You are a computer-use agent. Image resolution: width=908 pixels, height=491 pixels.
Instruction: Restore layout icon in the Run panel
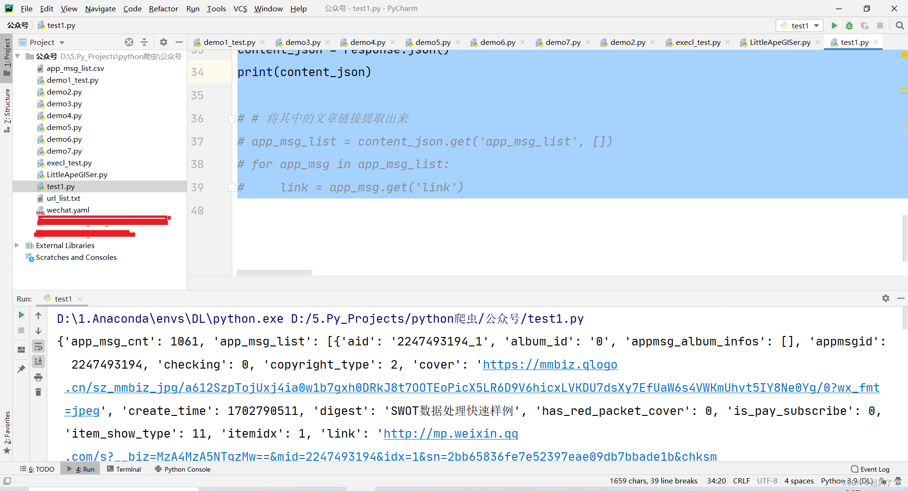pyautogui.click(x=21, y=350)
